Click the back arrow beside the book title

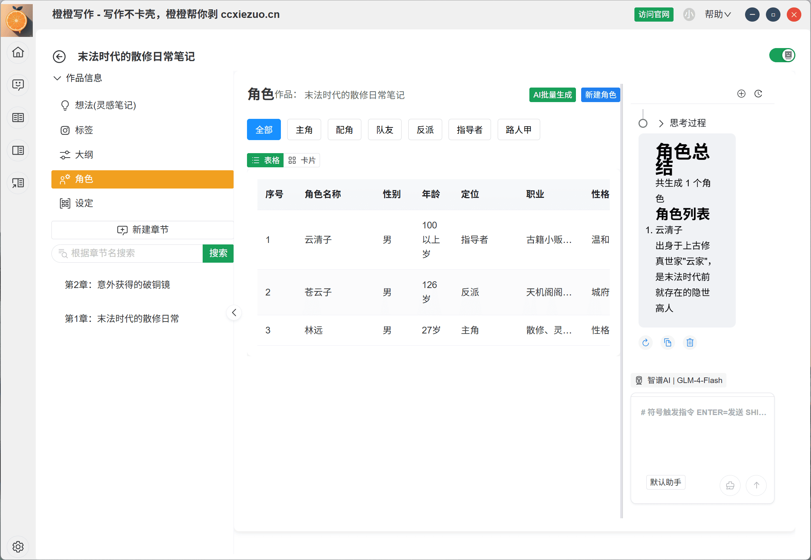(59, 57)
